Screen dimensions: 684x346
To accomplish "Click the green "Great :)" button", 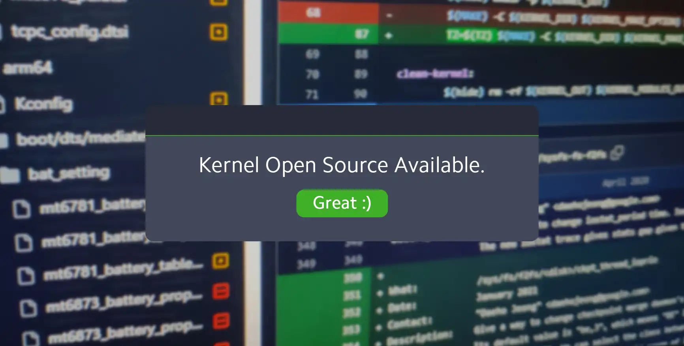I will click(342, 203).
